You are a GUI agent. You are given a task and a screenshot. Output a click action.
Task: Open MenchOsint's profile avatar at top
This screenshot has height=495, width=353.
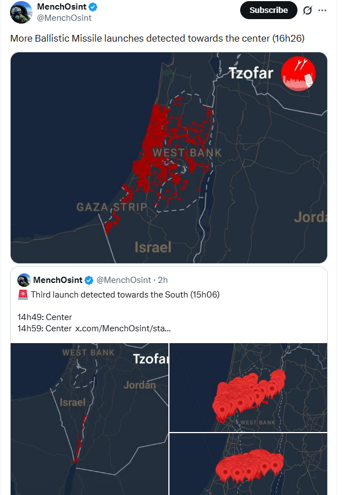point(21,12)
